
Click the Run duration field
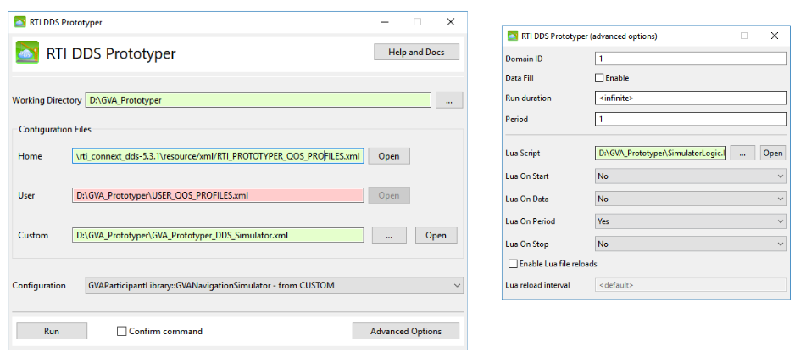[x=691, y=98]
